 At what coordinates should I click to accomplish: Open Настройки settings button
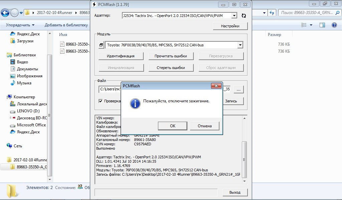[x=230, y=26]
